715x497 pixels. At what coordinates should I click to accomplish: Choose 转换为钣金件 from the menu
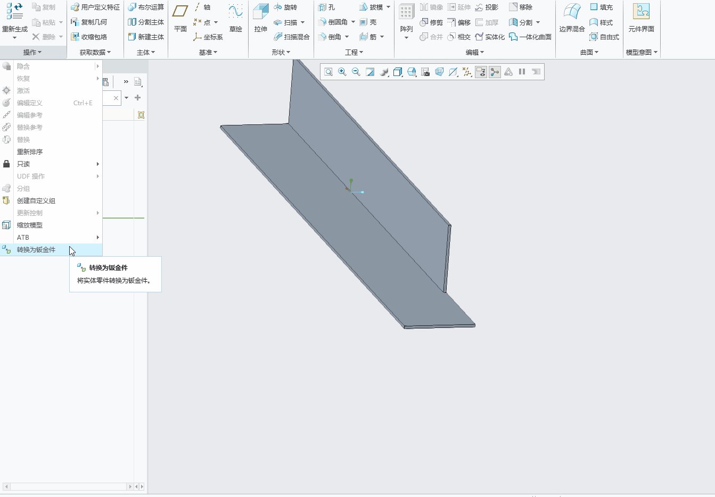coord(36,250)
